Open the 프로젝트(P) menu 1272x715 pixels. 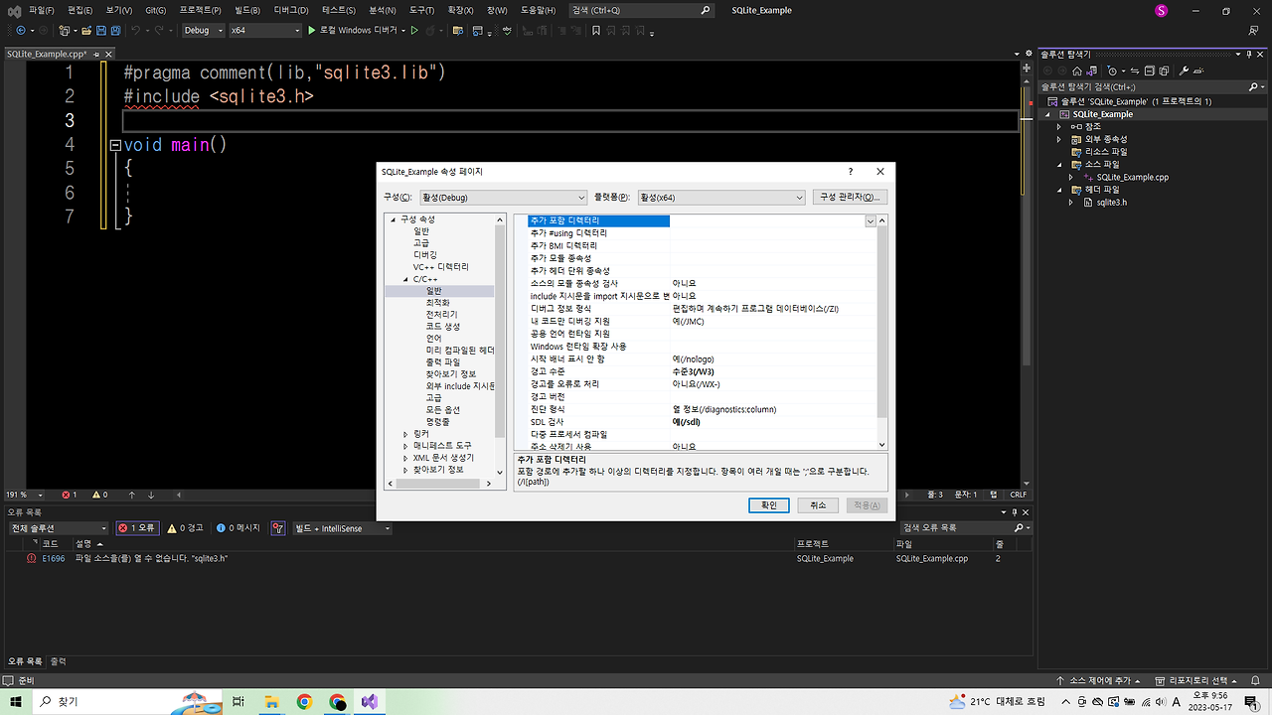(x=200, y=10)
